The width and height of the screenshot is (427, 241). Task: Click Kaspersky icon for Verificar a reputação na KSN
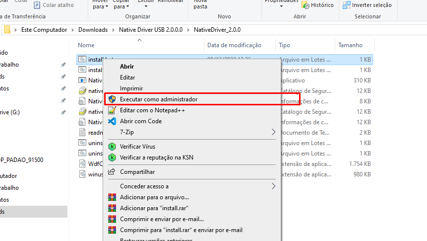[x=112, y=158]
